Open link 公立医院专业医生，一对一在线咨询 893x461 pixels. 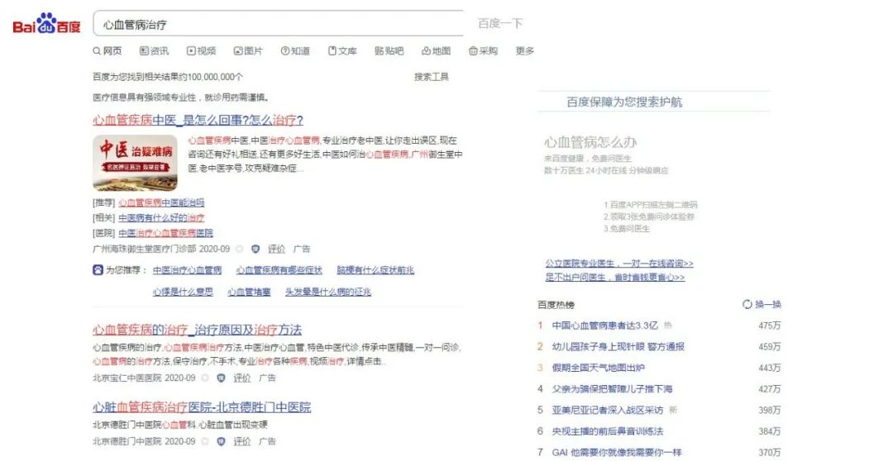619,264
